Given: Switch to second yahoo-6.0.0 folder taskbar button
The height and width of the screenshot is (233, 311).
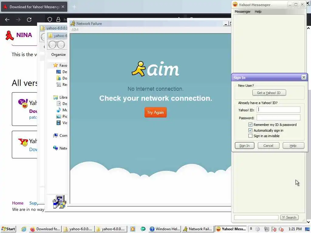Looking at the screenshot, I should pyautogui.click(x=111, y=229).
